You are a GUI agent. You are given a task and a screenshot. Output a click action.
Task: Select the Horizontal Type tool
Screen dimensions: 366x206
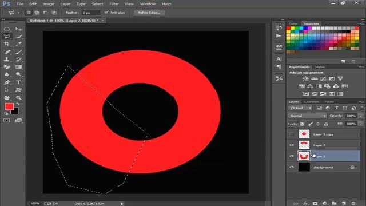19,82
